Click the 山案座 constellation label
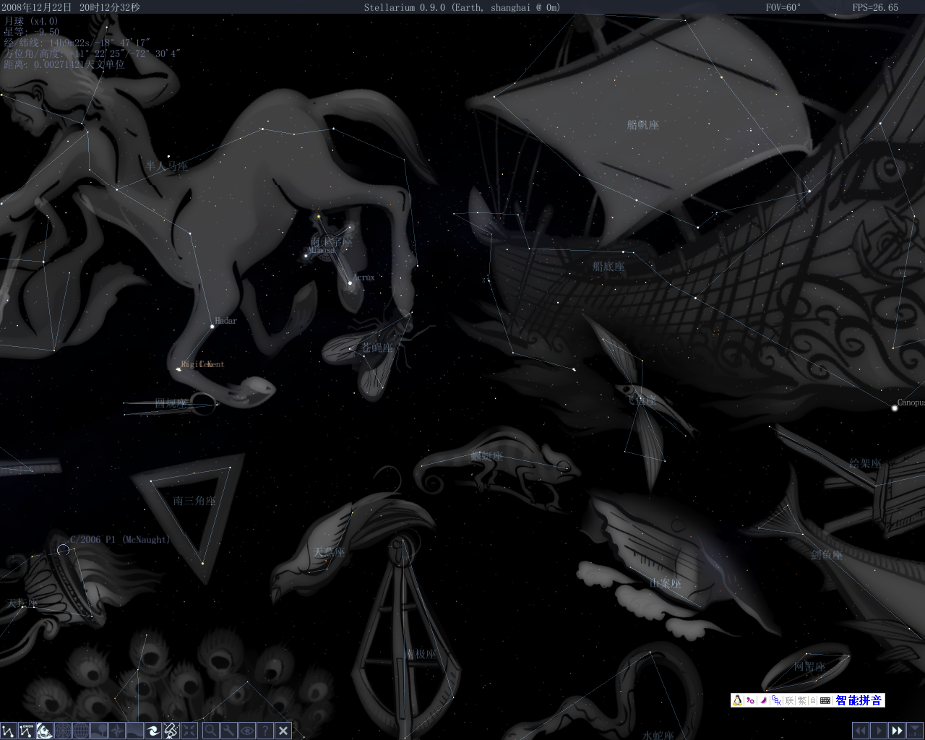This screenshot has height=740, width=925. coord(665,583)
